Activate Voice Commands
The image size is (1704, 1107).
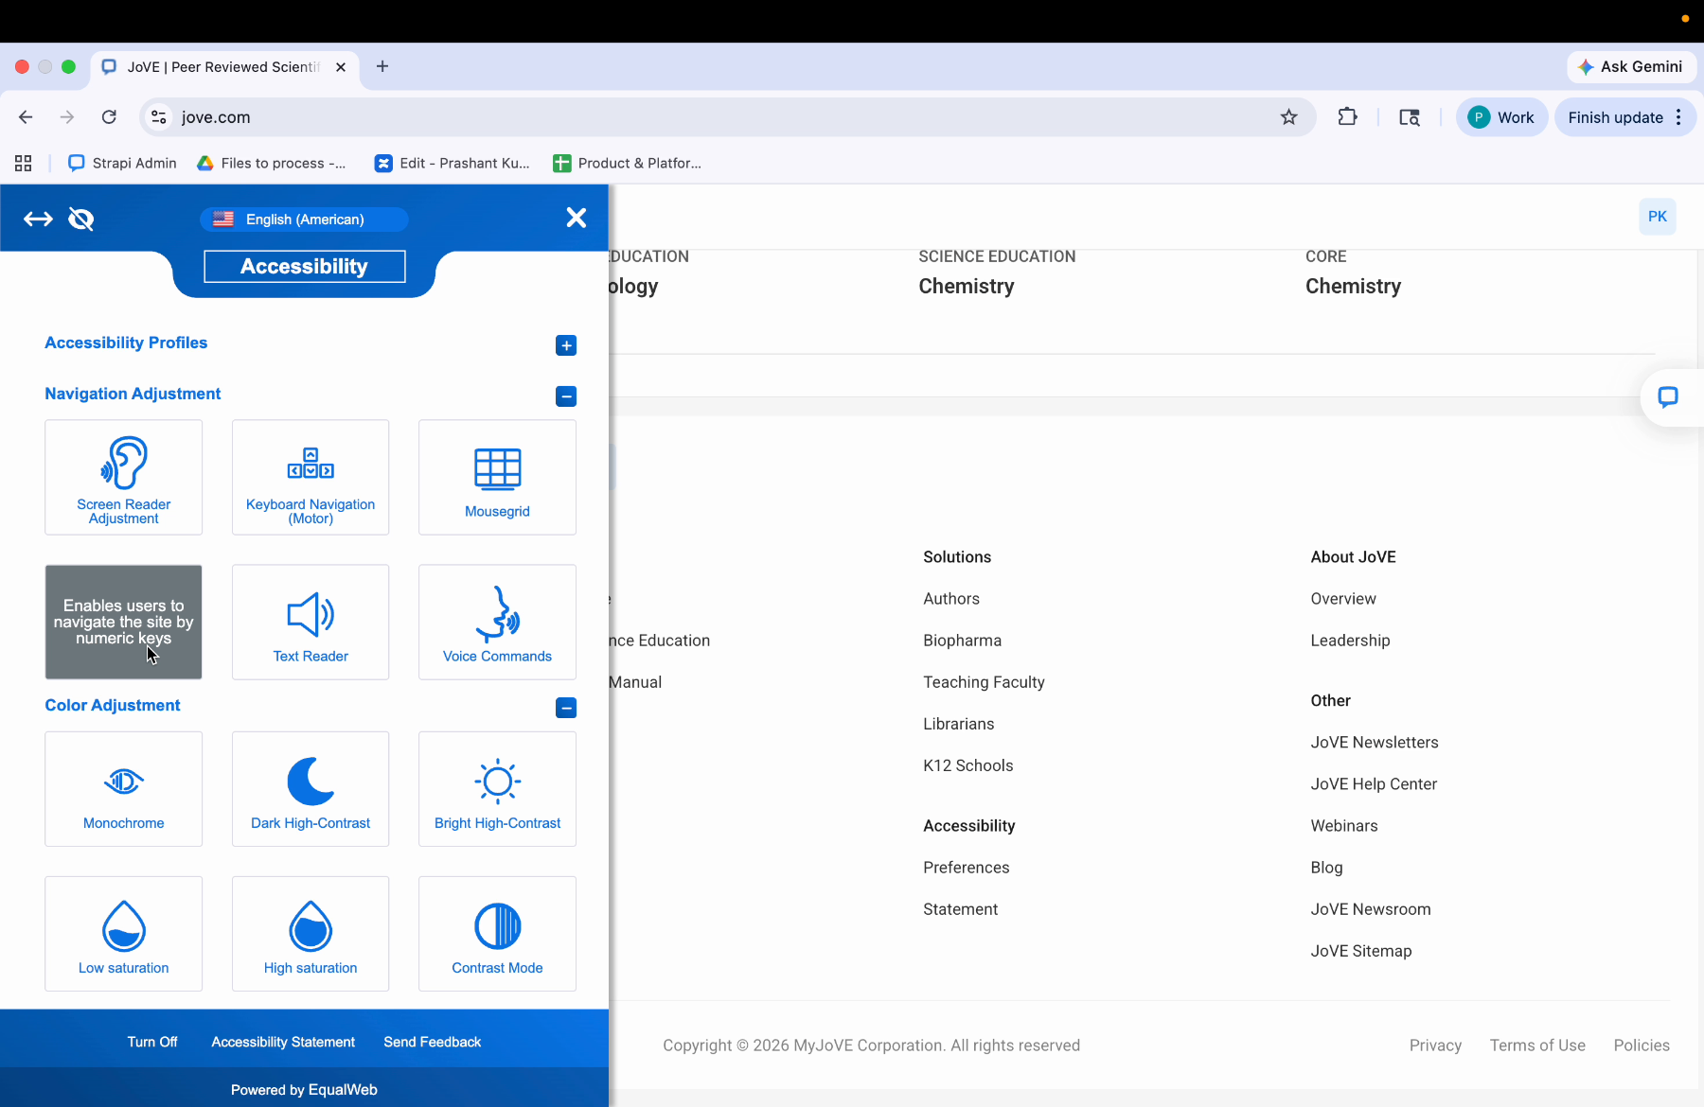point(497,623)
